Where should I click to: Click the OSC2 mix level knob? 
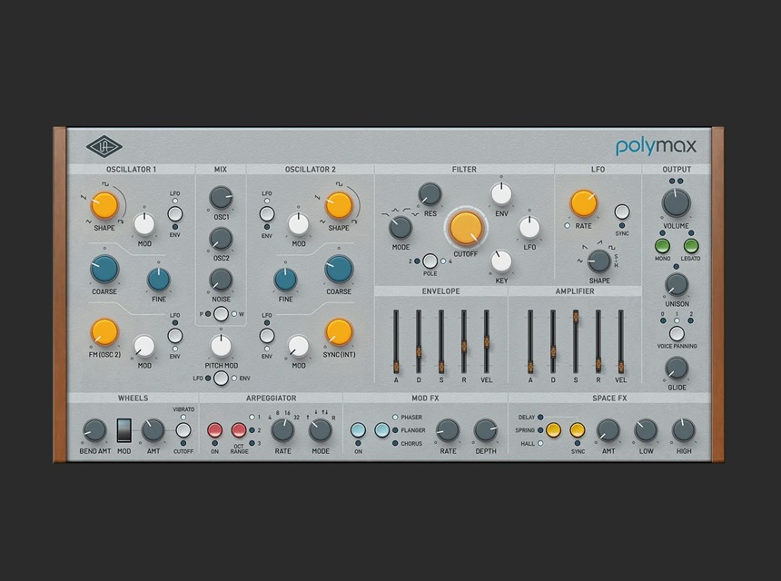pyautogui.click(x=221, y=239)
